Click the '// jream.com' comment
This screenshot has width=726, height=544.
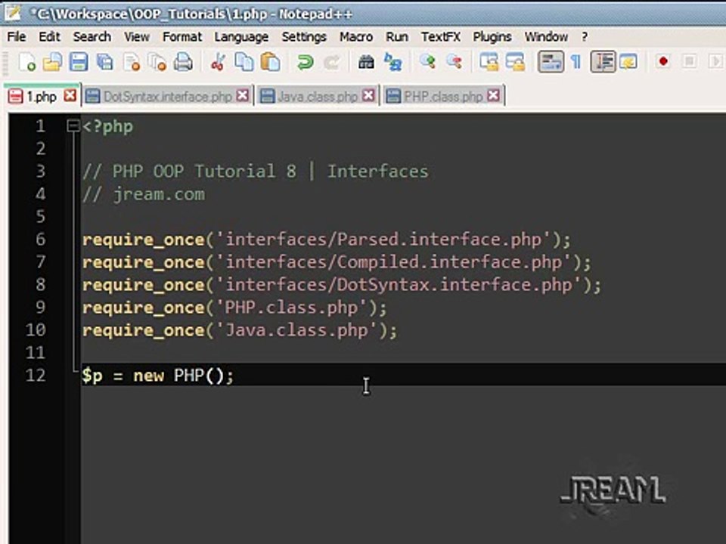point(144,195)
